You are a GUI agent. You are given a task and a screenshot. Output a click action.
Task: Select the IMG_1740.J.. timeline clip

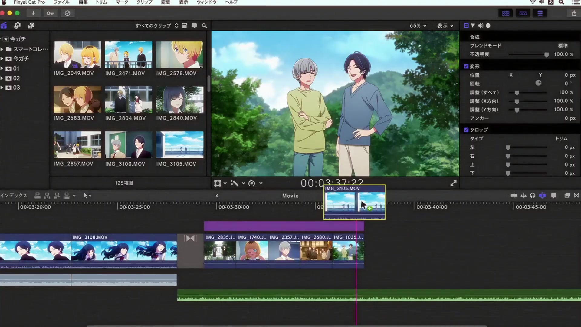[x=252, y=251]
